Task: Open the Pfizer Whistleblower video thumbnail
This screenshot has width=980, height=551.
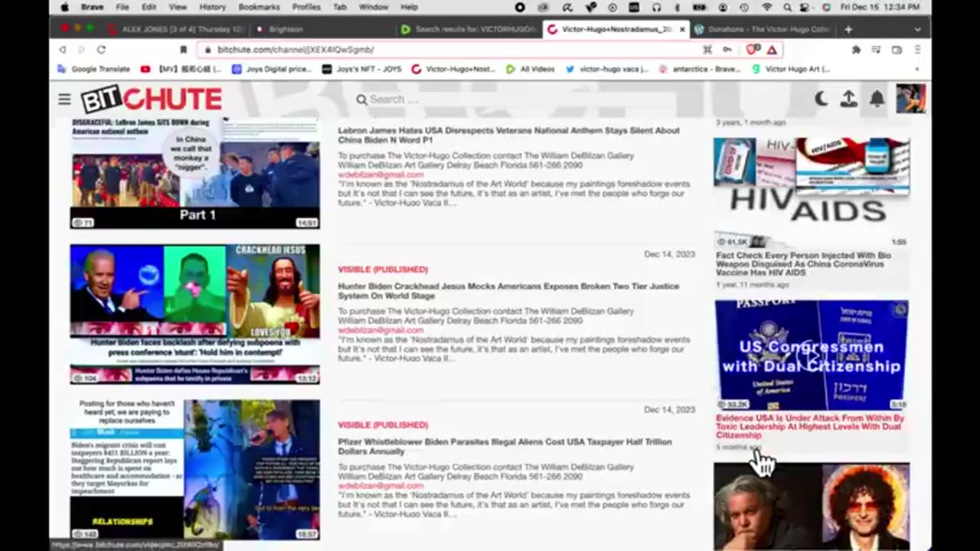Action: tap(195, 470)
